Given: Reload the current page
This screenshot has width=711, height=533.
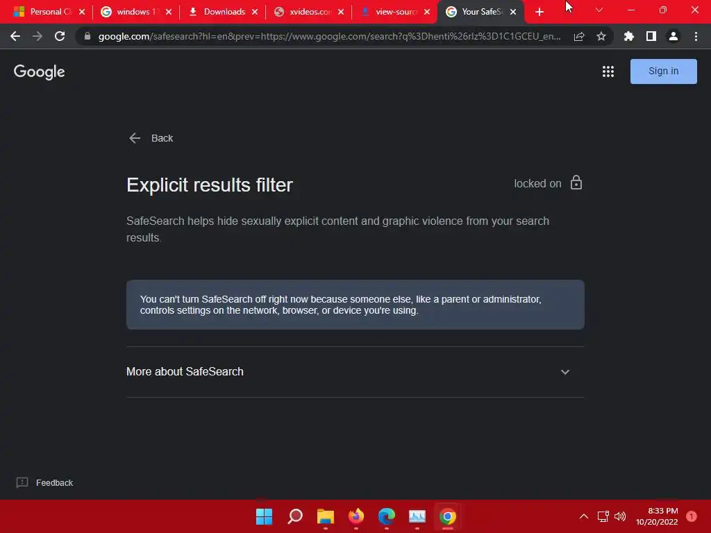Looking at the screenshot, I should [60, 36].
